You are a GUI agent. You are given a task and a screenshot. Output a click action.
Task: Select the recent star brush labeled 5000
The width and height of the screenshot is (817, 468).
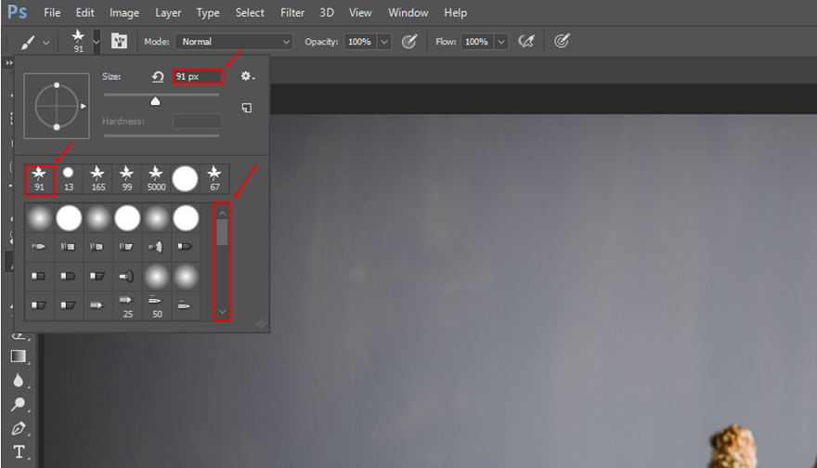(x=156, y=179)
